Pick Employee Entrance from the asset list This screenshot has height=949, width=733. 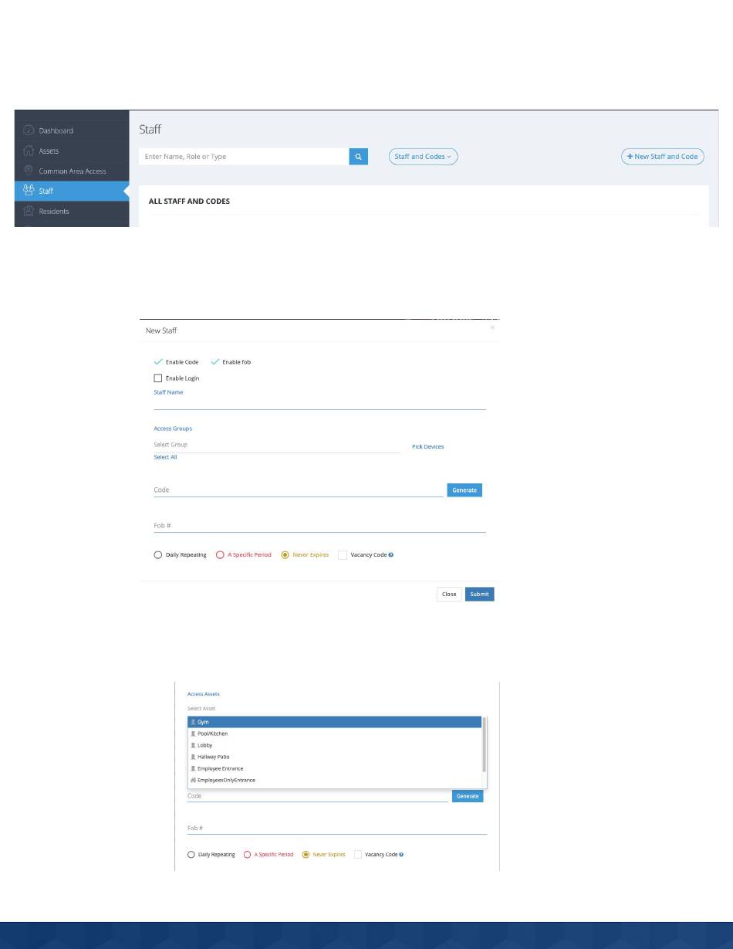pyautogui.click(x=335, y=768)
